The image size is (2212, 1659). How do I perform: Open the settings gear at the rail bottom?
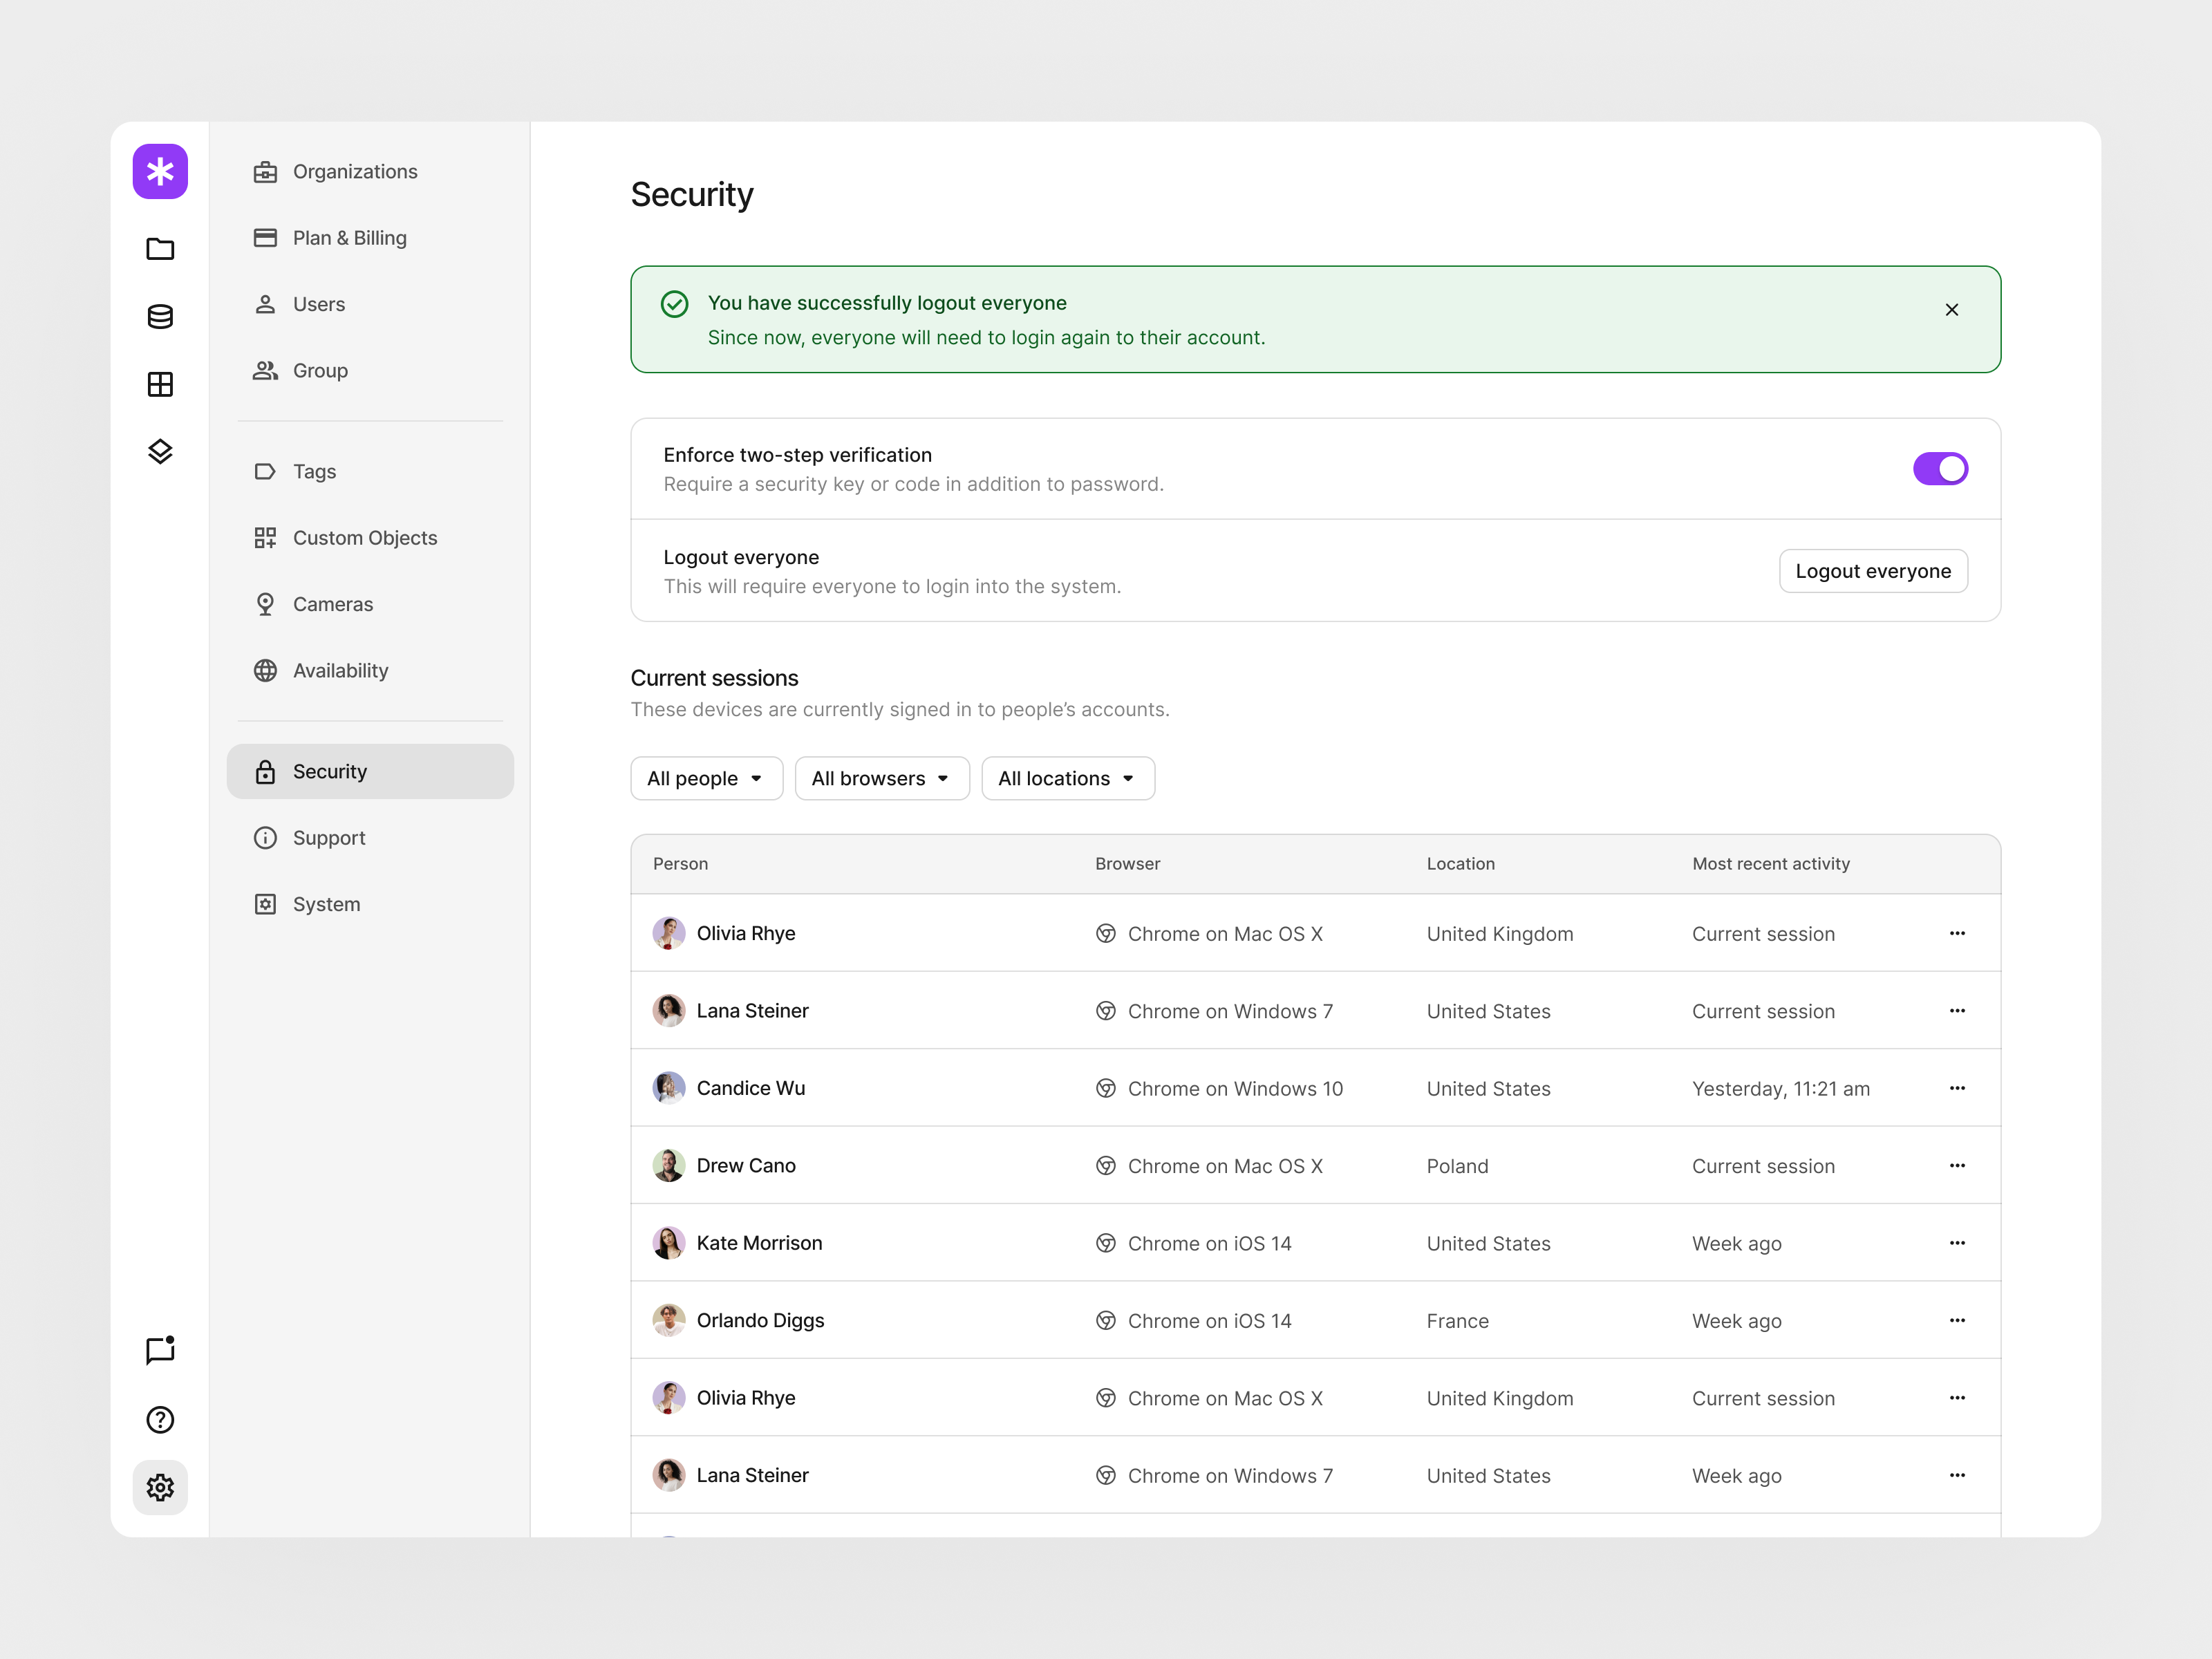click(160, 1487)
